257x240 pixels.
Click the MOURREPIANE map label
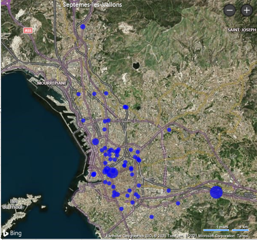52,83
